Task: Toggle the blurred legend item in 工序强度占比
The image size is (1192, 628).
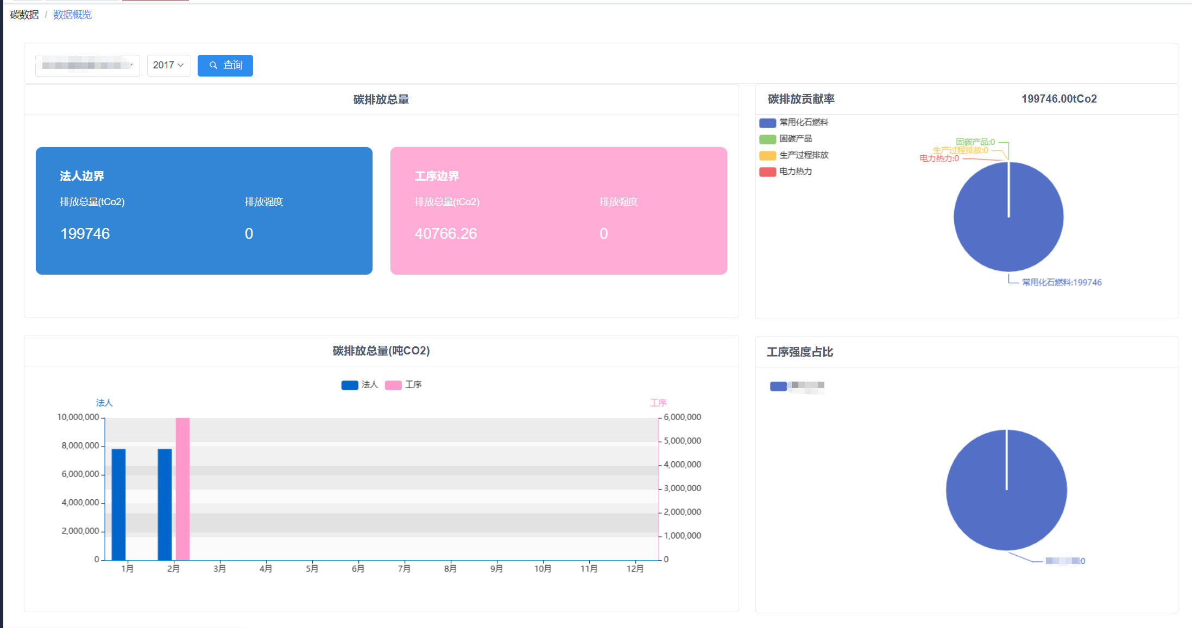Action: pos(797,386)
